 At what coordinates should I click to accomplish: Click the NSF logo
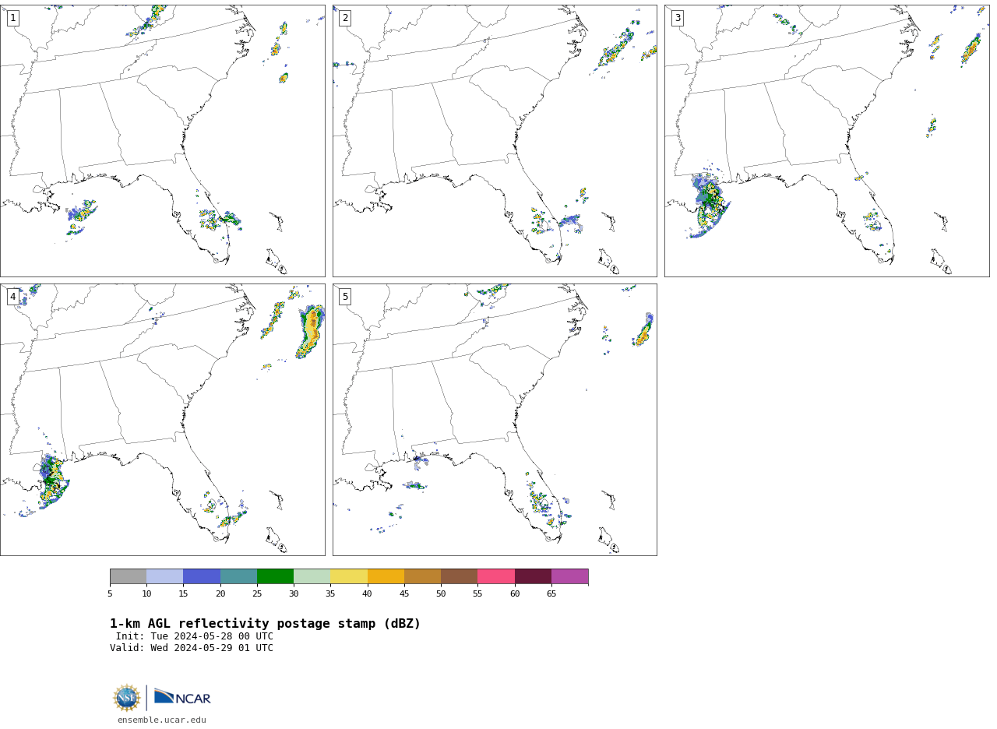(x=127, y=698)
